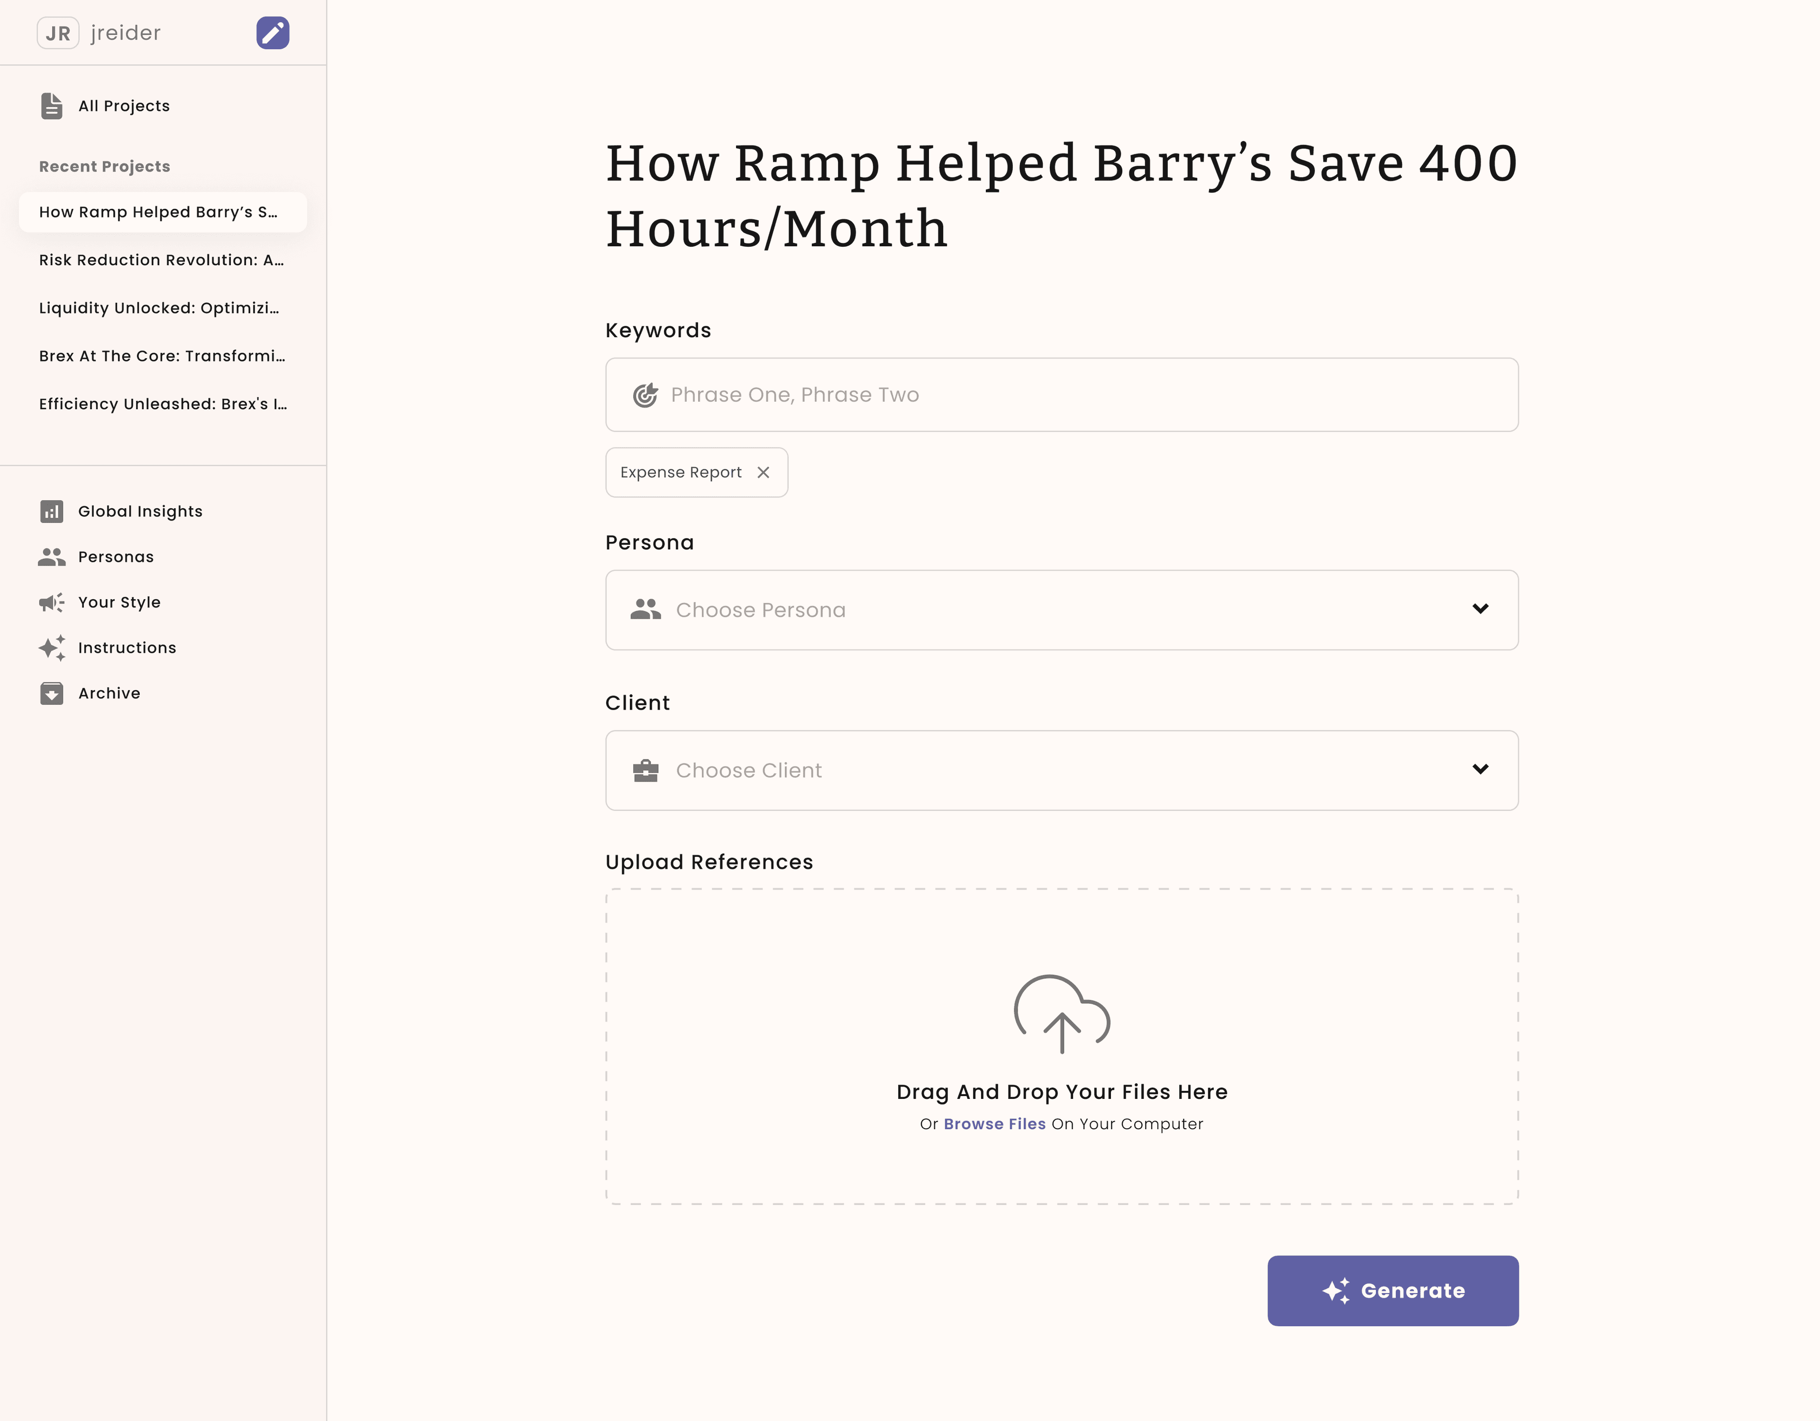The width and height of the screenshot is (1820, 1421).
Task: Open project Efficiency Unleashed
Action: pyautogui.click(x=164, y=404)
